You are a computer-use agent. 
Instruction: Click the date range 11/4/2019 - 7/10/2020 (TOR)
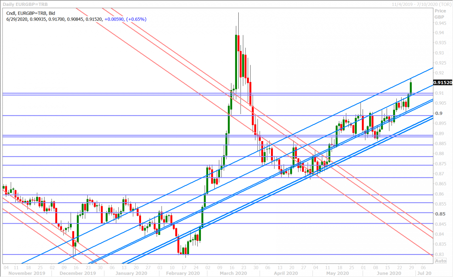[422, 4]
